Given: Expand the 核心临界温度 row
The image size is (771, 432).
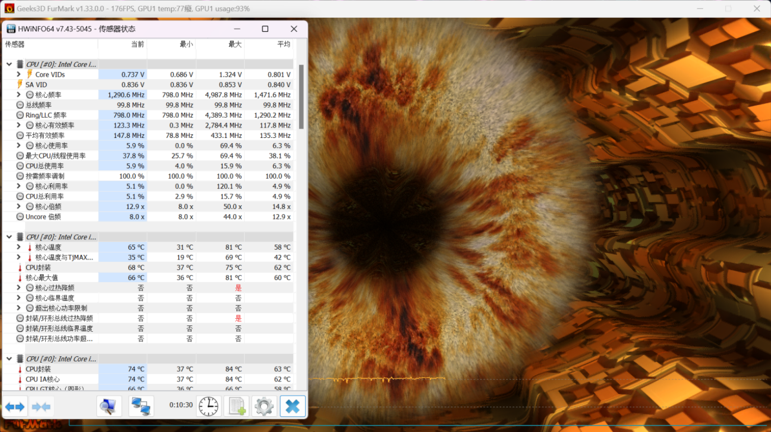Looking at the screenshot, I should click(19, 298).
